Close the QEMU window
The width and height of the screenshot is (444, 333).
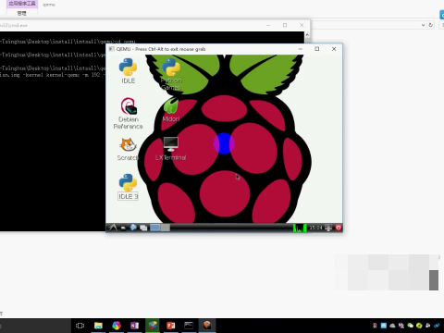pyautogui.click(x=334, y=49)
